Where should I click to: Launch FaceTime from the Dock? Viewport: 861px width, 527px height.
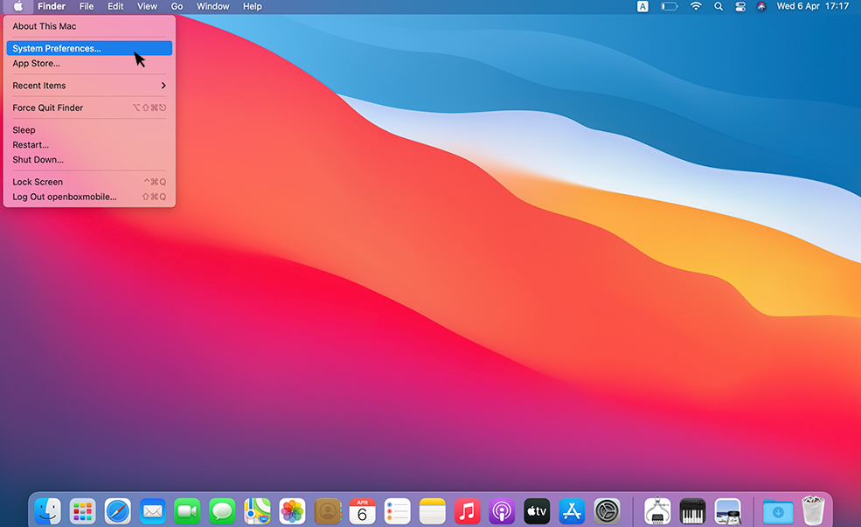coord(187,511)
